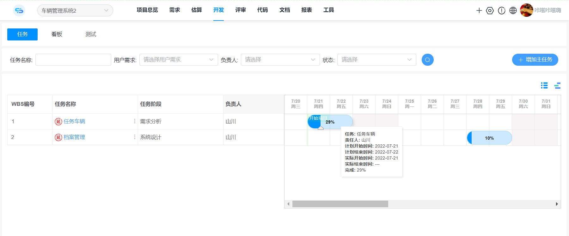Click the 7/28 date column header
This screenshot has width=569, height=236.
[478, 104]
